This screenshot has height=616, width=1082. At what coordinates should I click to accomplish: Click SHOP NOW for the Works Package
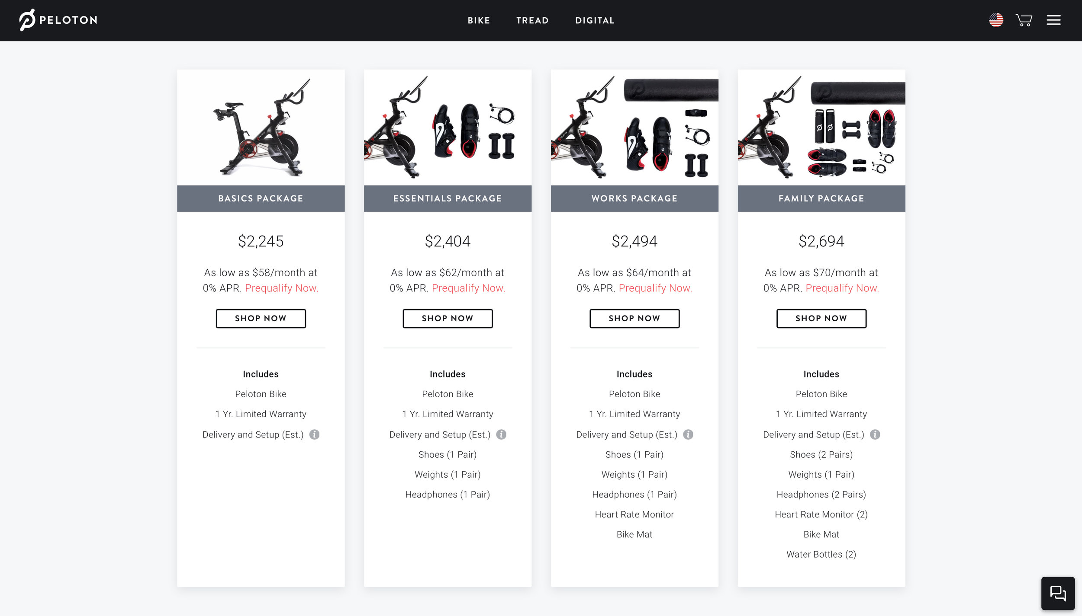coord(634,319)
